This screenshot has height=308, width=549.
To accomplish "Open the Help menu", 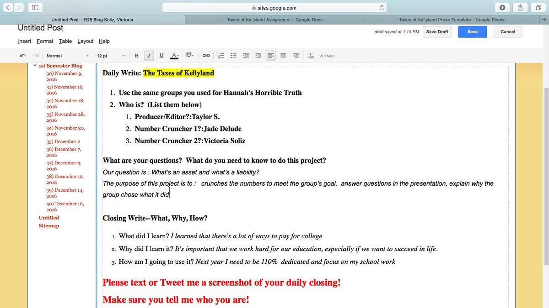I will pyautogui.click(x=104, y=41).
